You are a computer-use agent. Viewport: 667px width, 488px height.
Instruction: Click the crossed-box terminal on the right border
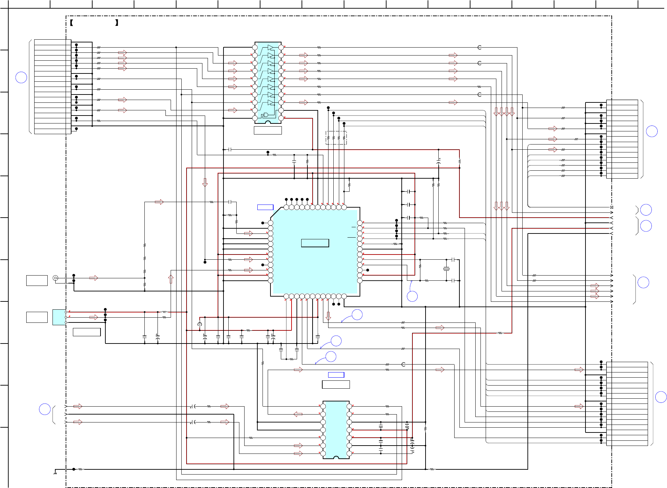pyautogui.click(x=611, y=207)
